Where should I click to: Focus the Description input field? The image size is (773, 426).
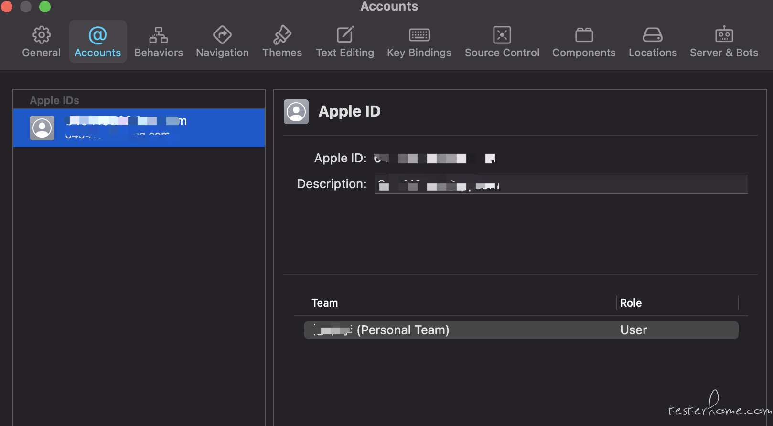561,184
